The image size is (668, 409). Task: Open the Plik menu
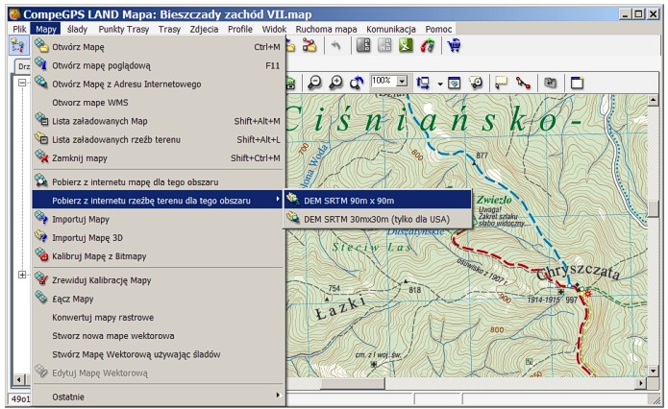[19, 29]
